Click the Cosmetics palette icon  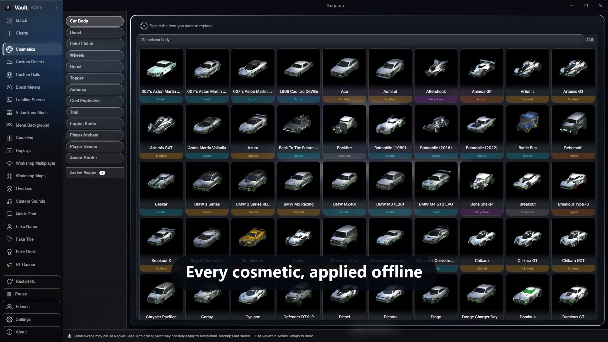[9, 49]
